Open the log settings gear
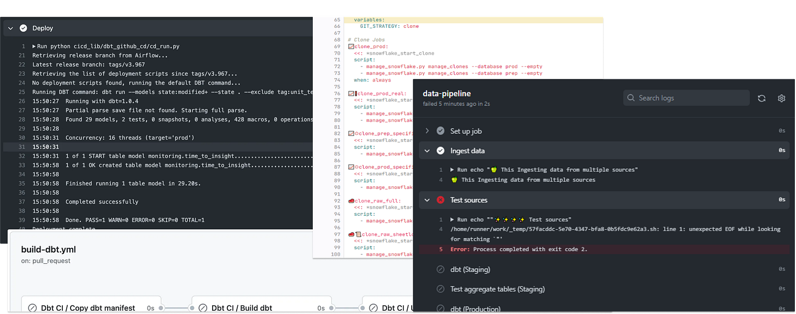This screenshot has height=314, width=796. pyautogui.click(x=781, y=98)
